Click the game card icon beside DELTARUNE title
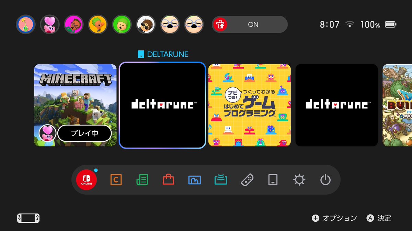Image resolution: width=412 pixels, height=231 pixels. pyautogui.click(x=141, y=54)
